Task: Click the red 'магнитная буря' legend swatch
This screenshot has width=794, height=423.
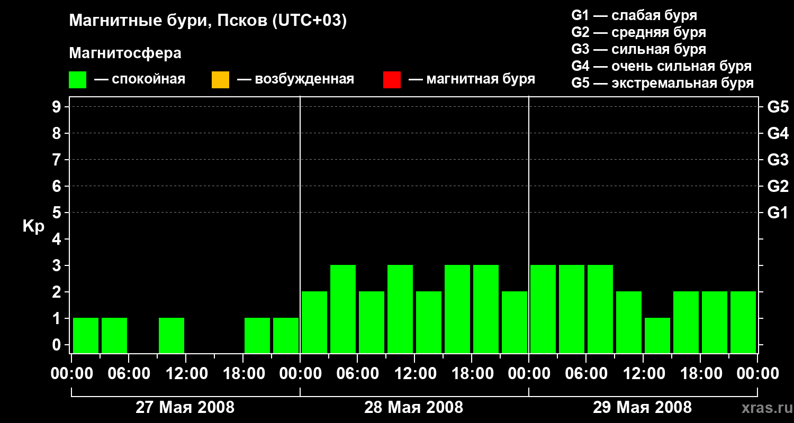Action: pyautogui.click(x=392, y=80)
